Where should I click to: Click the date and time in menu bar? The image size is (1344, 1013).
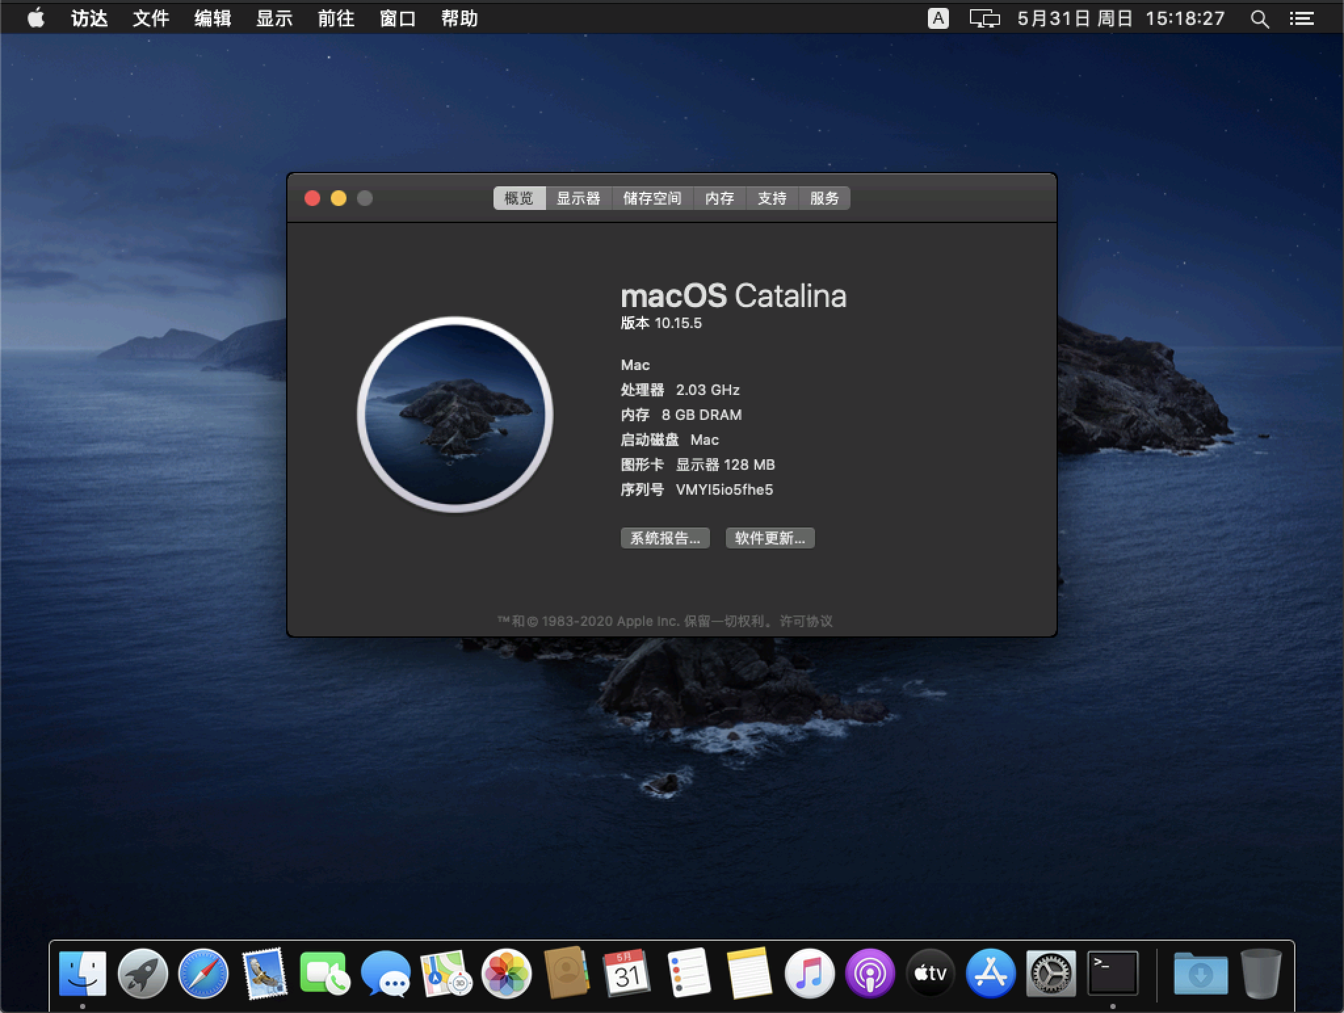[1122, 18]
